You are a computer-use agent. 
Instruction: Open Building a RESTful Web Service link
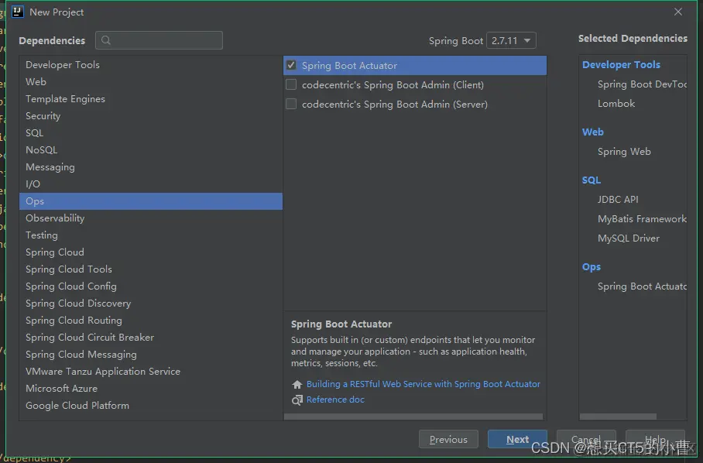click(x=424, y=384)
